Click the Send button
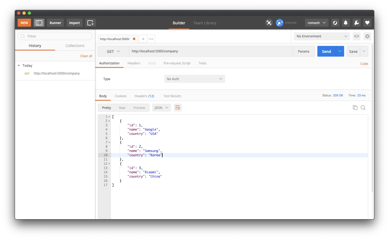Screen dimensions: 389x239 326,51
